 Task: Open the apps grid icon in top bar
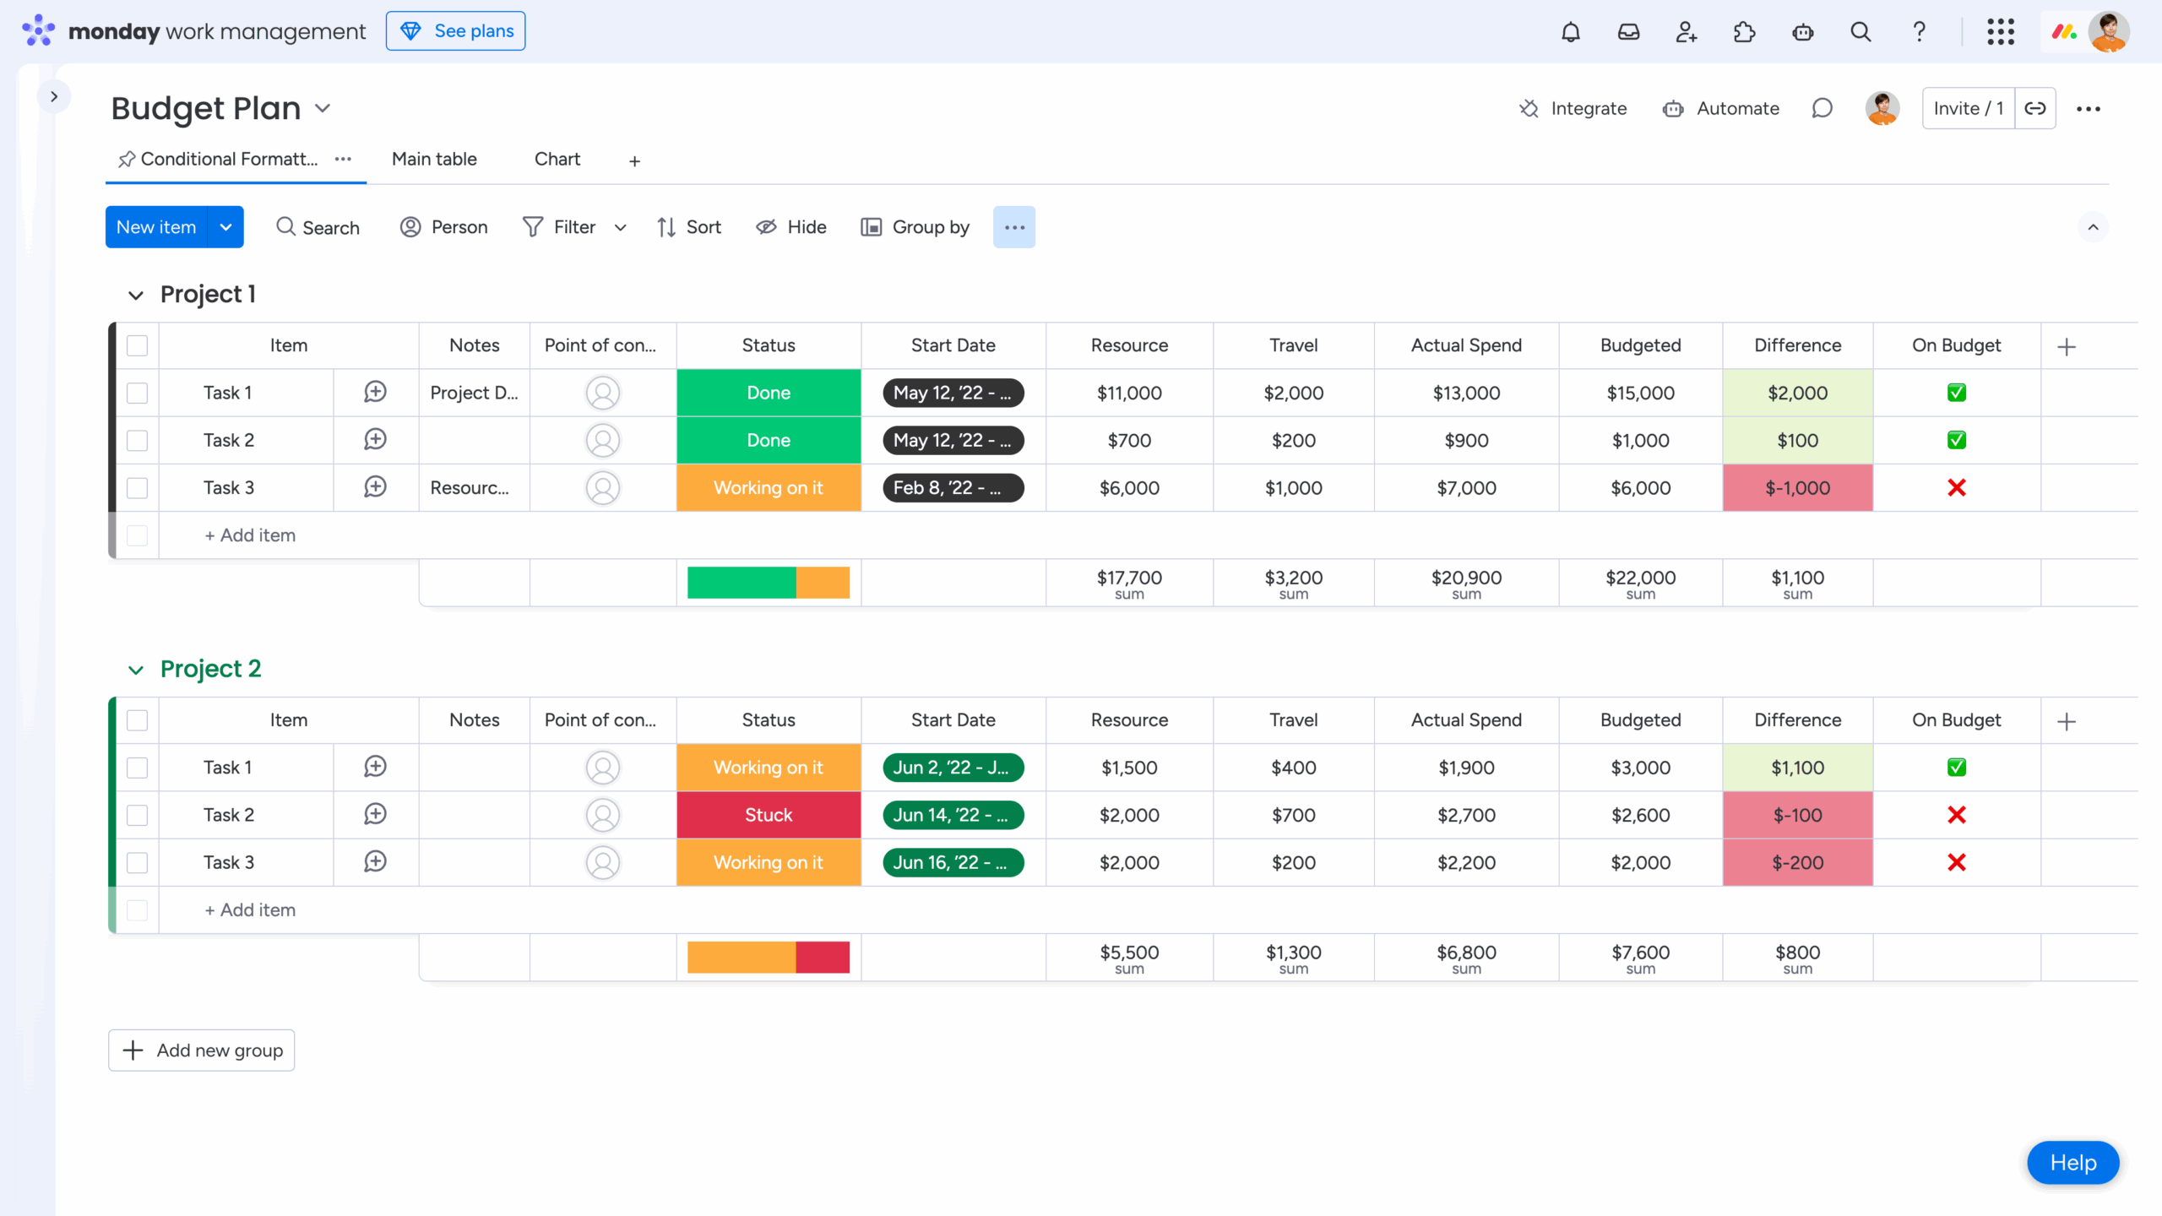tap(2002, 31)
